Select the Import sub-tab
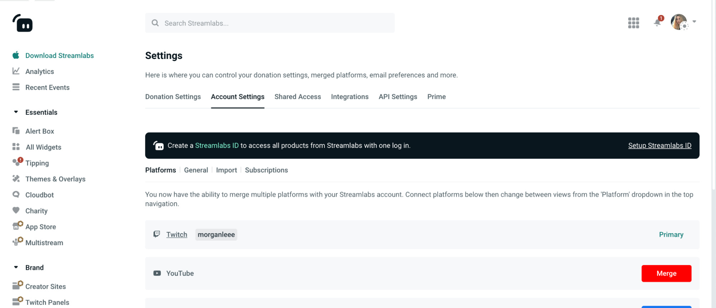 pos(226,170)
